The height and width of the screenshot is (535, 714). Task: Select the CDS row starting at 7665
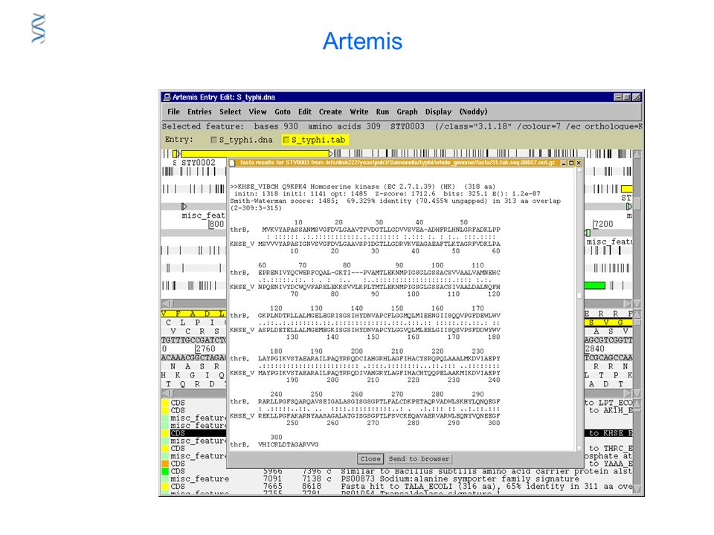pyautogui.click(x=397, y=486)
